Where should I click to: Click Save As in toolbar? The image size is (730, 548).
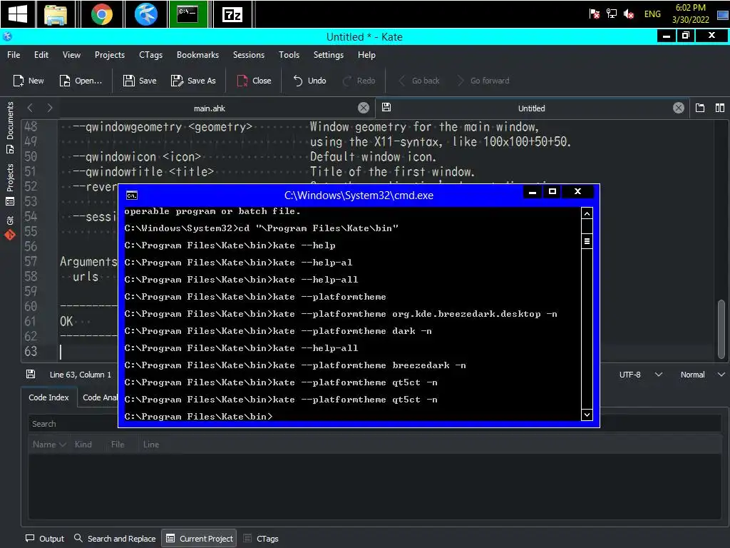point(193,81)
